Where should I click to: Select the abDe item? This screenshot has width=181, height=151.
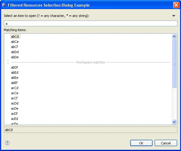click(15, 57)
